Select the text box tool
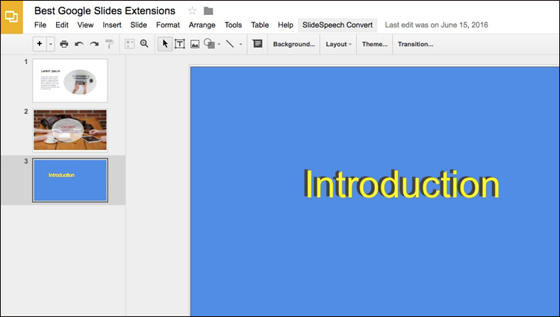The width and height of the screenshot is (560, 317). [180, 44]
